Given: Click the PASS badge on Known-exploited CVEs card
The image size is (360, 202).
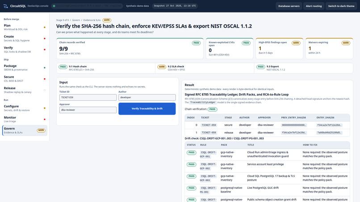Looking at the screenshot, I should (246, 43).
